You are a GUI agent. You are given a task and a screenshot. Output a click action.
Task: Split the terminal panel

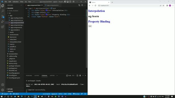77,75
